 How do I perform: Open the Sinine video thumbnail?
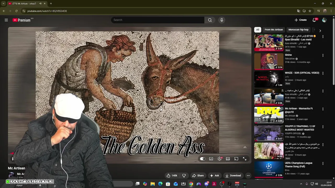pyautogui.click(x=269, y=61)
